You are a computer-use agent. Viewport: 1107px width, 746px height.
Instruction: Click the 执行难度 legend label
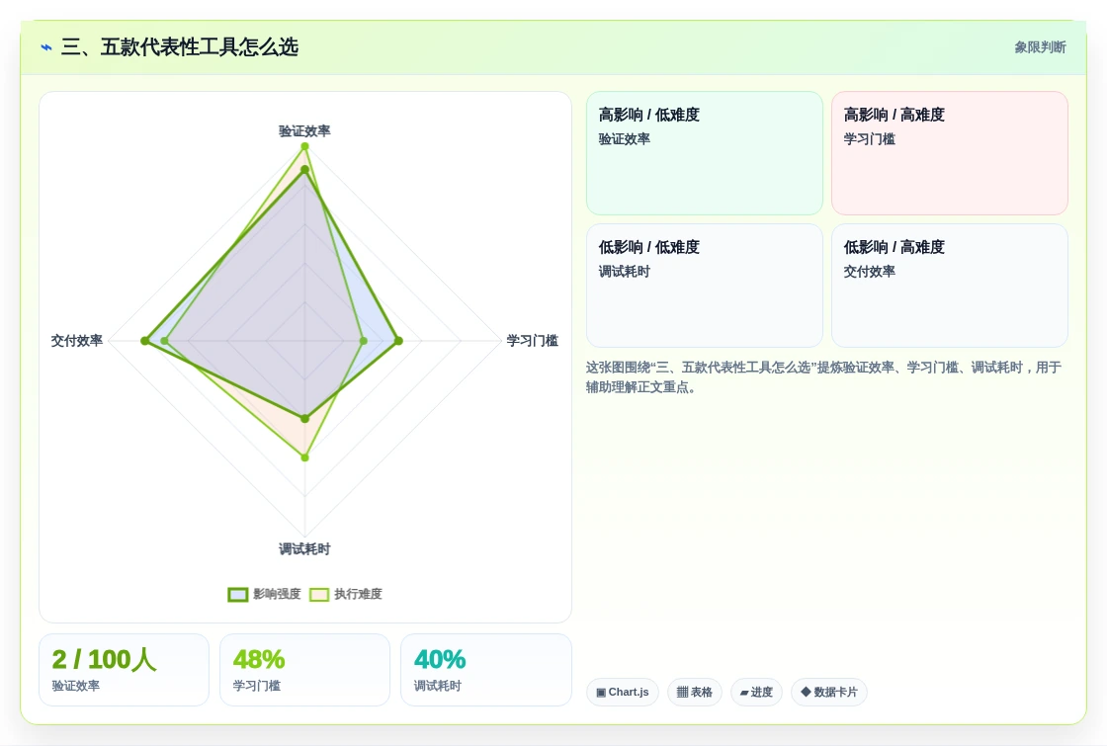(x=358, y=594)
